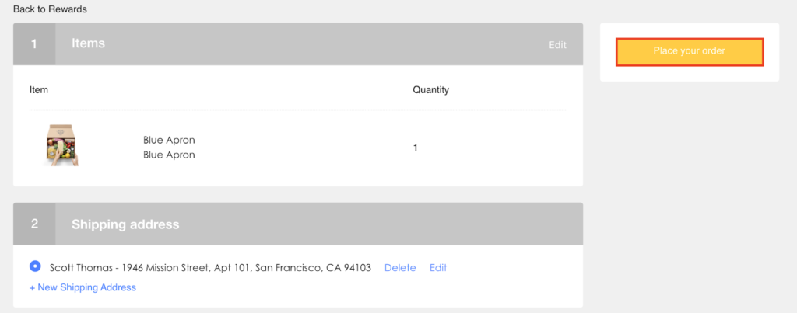Viewport: 797px width, 313px height.
Task: Click the Item column header
Action: [x=39, y=90]
